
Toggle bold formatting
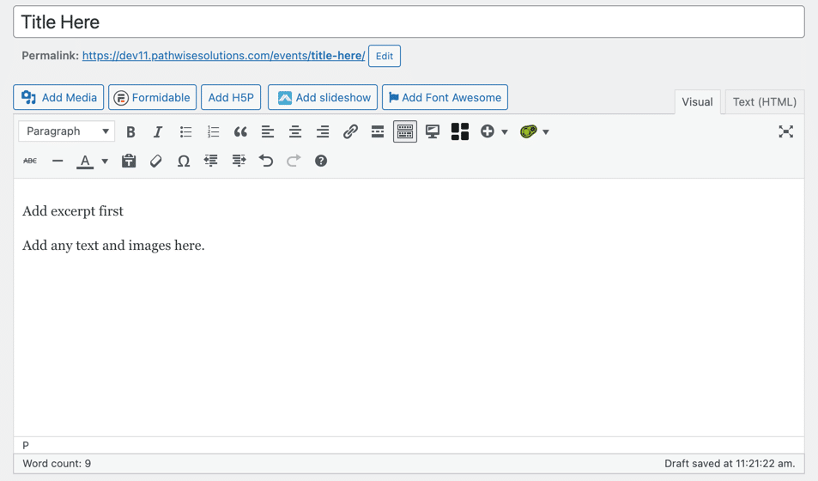click(x=130, y=132)
